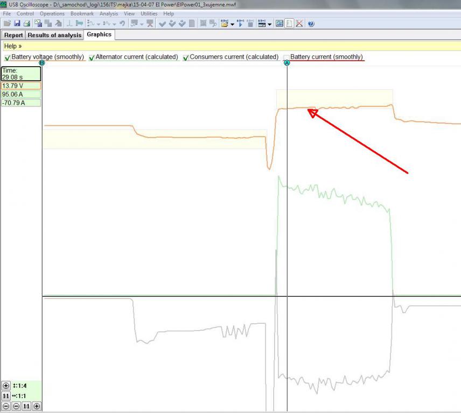Open dropdown arrow next to panel layout icon

270,24
